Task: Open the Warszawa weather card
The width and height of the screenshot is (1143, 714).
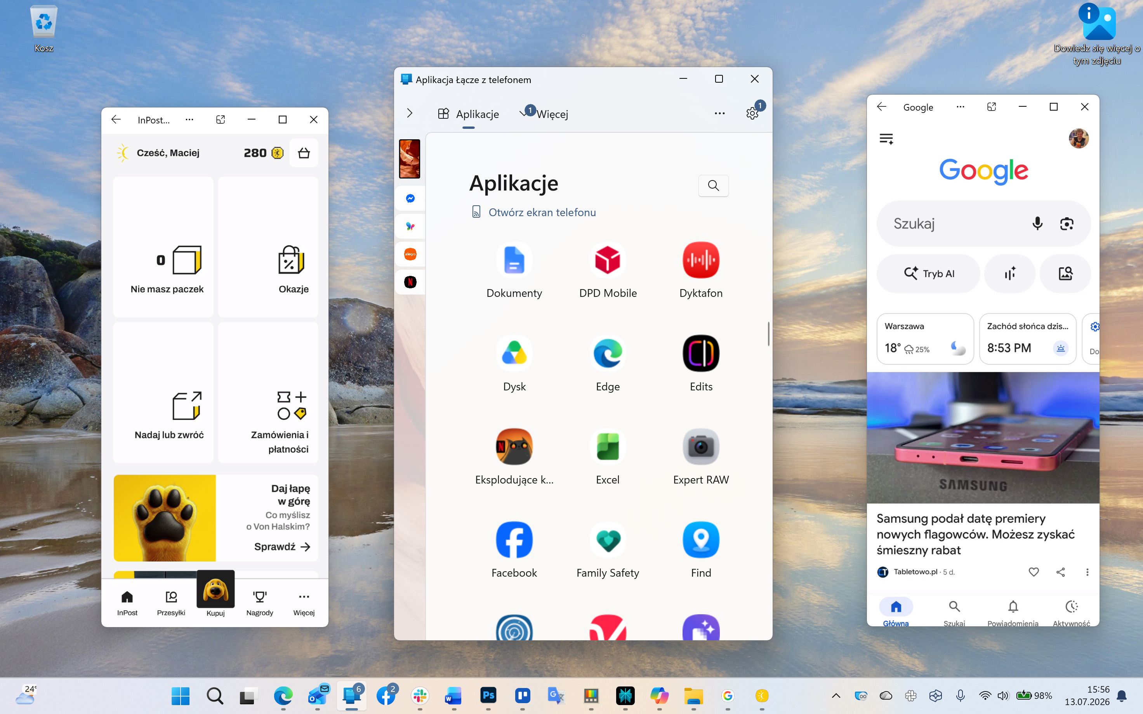Action: point(925,339)
